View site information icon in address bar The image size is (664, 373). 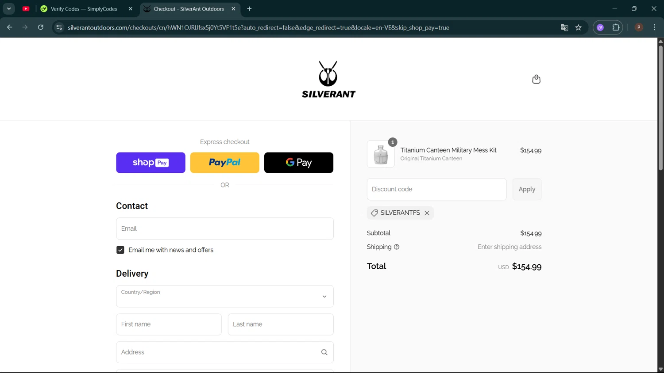click(x=59, y=27)
